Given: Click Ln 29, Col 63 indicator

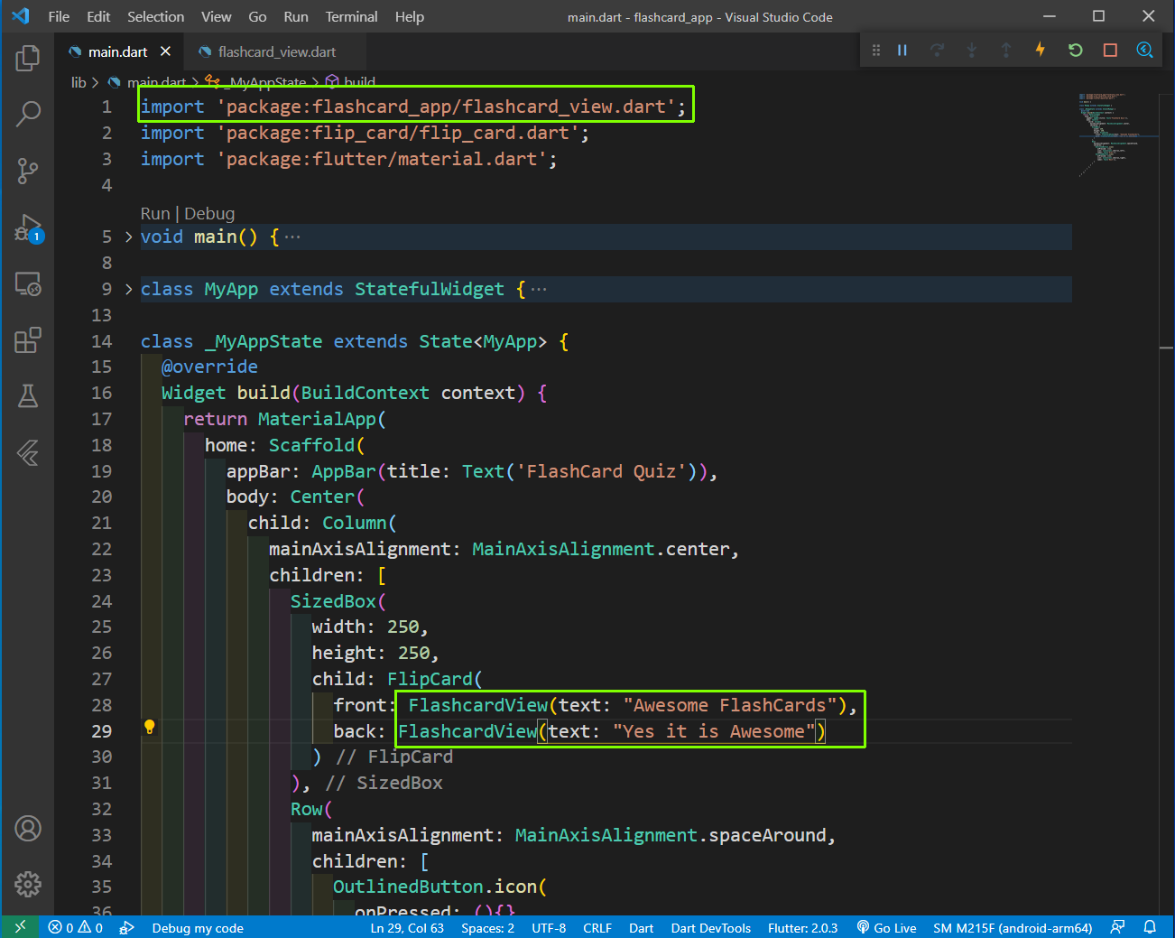Looking at the screenshot, I should (x=407, y=928).
